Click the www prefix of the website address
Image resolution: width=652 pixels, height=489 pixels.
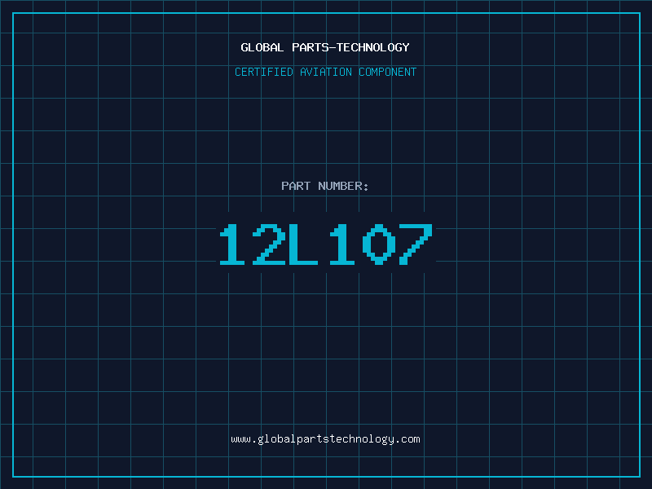pyautogui.click(x=241, y=439)
